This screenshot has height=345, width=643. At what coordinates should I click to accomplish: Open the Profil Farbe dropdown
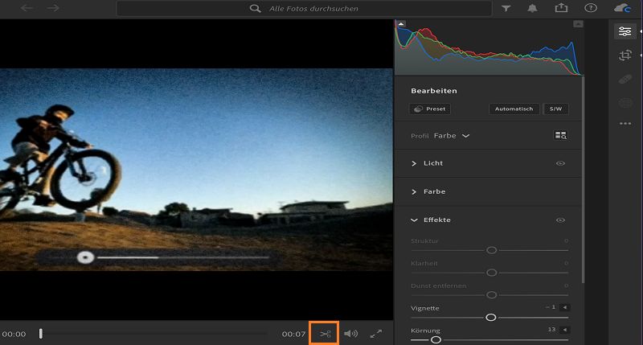[x=452, y=136]
